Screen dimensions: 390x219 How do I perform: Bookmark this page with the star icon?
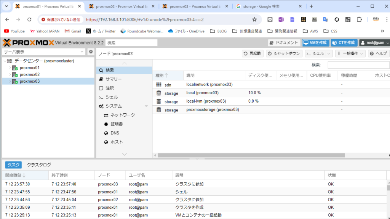point(254,19)
